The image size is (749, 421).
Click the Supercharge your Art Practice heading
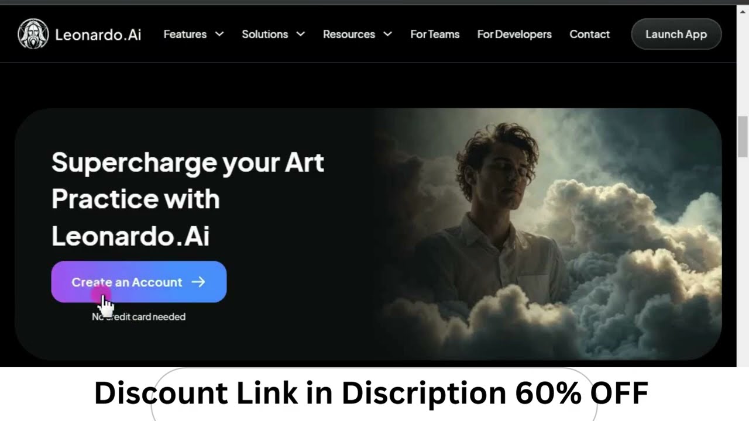188,199
